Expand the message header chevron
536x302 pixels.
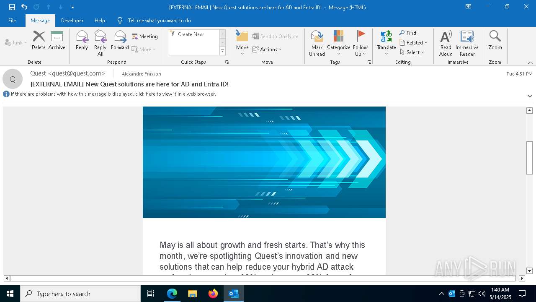(530, 96)
